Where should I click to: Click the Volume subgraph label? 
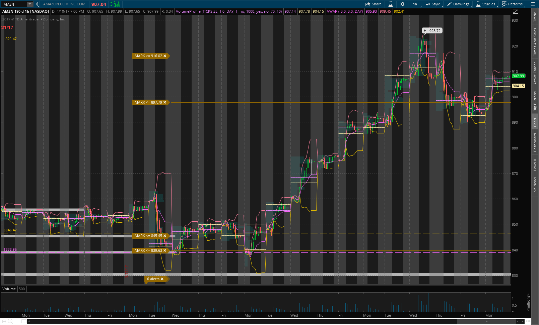pos(9,289)
